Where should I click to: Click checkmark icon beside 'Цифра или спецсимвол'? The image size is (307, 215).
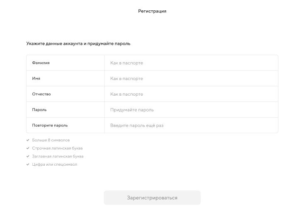click(28, 164)
